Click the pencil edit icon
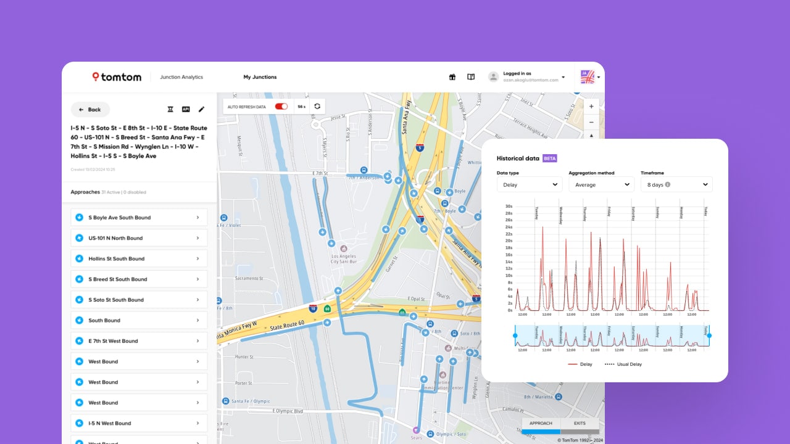The image size is (790, 444). [201, 109]
